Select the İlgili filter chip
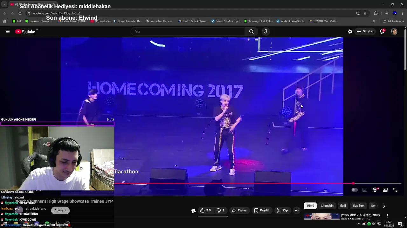407x228 pixels. click(343, 206)
